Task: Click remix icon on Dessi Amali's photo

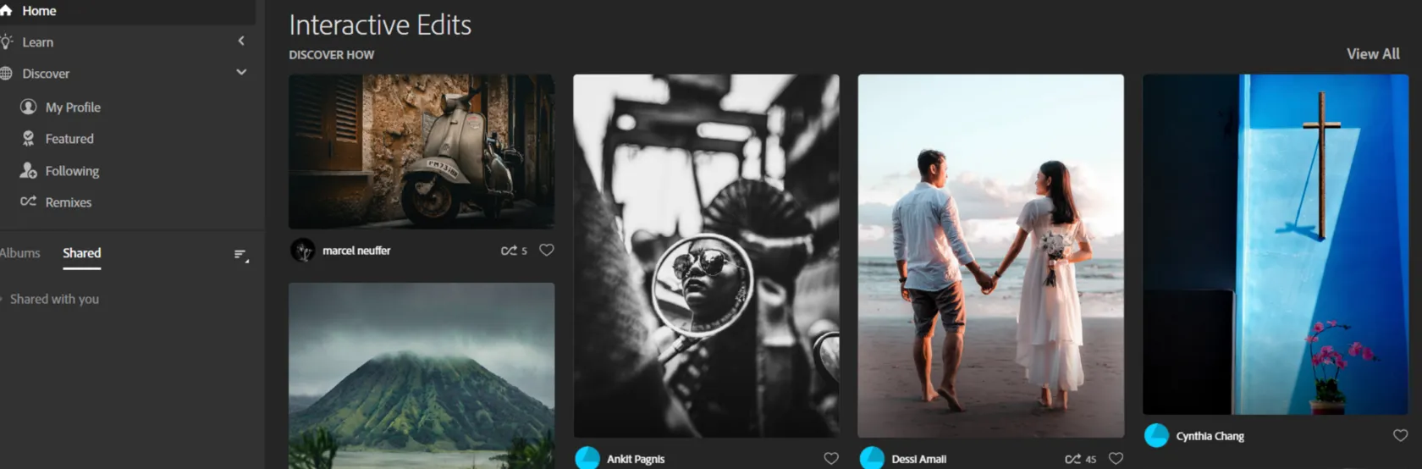Action: click(x=1072, y=459)
